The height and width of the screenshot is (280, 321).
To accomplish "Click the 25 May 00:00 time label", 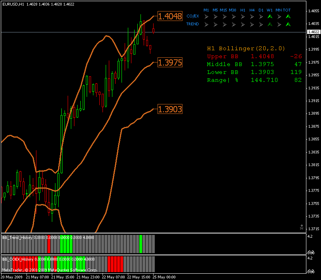I will (164, 277).
